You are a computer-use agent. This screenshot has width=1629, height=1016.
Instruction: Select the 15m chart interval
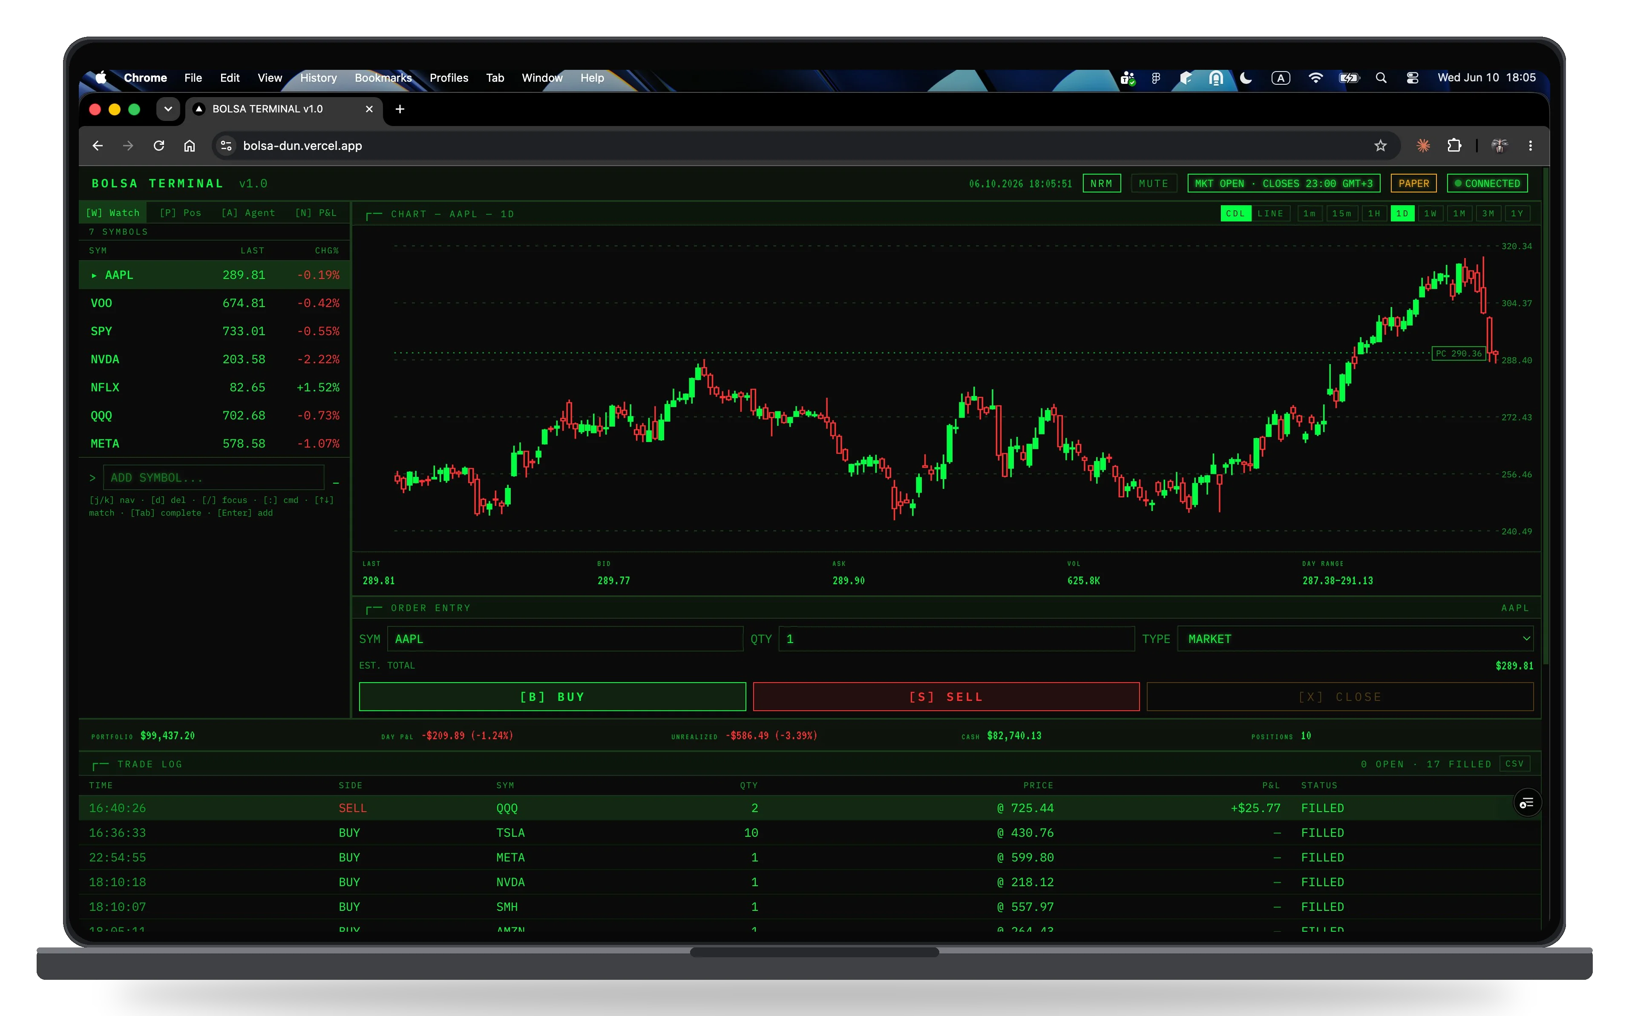click(x=1341, y=214)
